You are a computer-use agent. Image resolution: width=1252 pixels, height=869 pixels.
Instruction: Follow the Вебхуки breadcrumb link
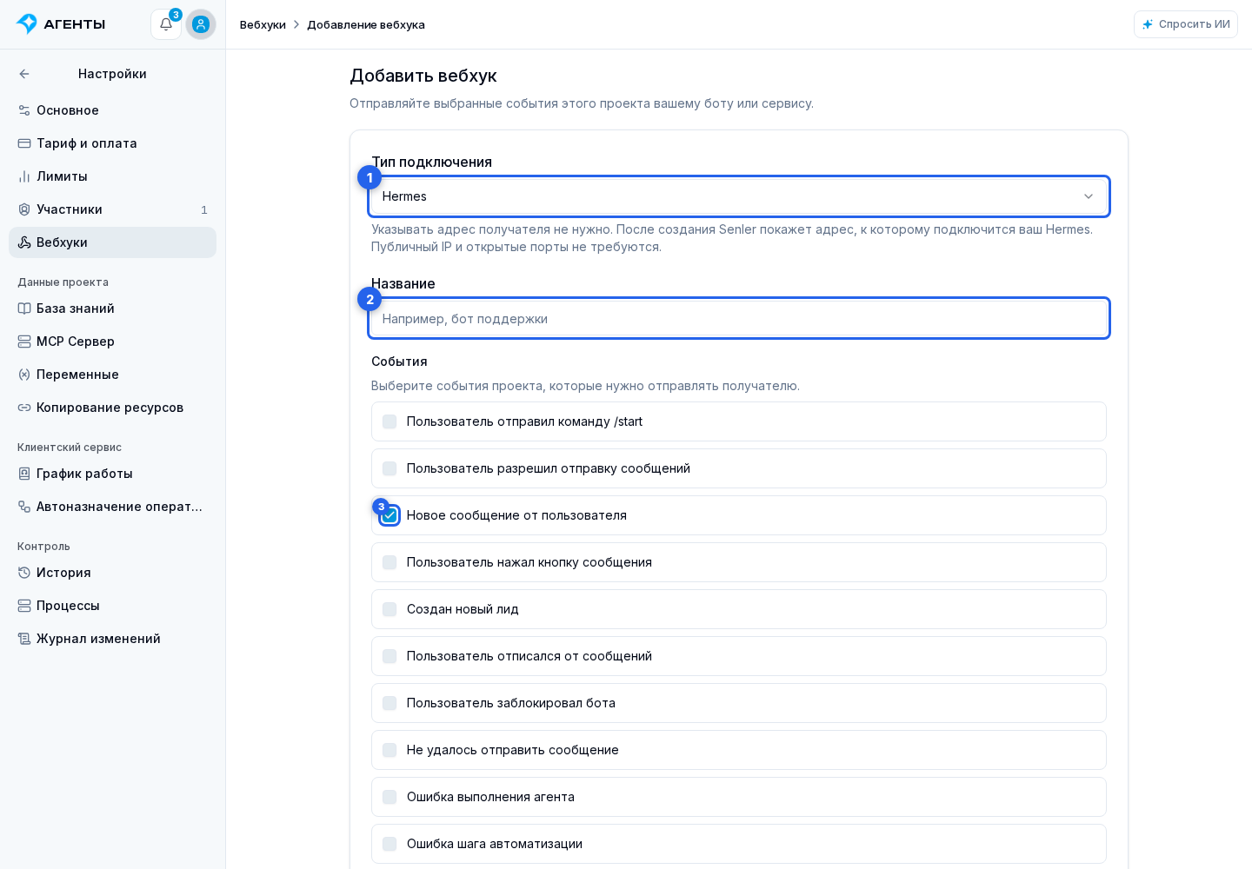tap(263, 24)
